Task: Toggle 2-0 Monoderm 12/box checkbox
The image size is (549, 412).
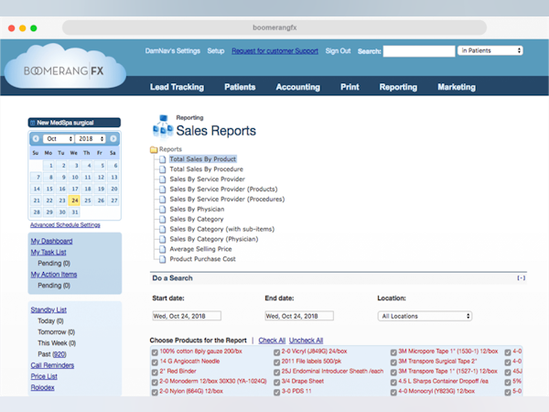Action: [x=155, y=382]
